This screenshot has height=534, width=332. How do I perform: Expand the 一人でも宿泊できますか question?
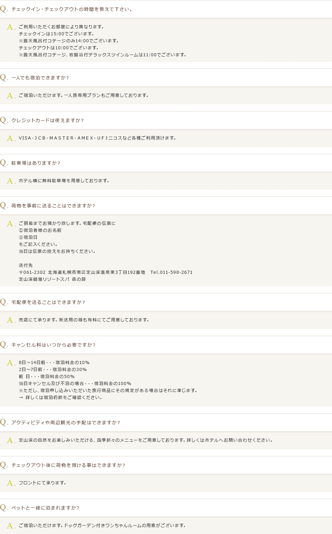coord(40,78)
